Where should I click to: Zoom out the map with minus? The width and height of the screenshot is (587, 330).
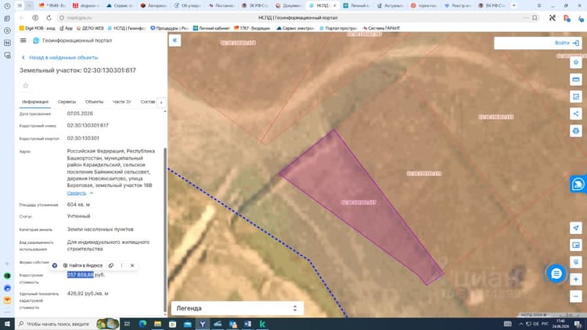[x=576, y=296]
